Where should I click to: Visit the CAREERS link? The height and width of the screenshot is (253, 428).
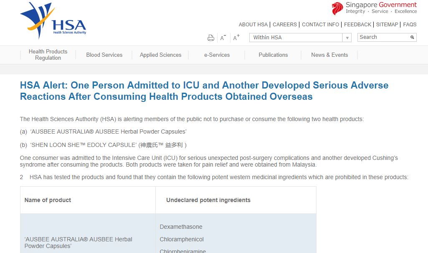click(x=285, y=25)
